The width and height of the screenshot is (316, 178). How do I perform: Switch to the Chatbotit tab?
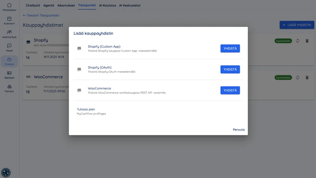point(33,6)
